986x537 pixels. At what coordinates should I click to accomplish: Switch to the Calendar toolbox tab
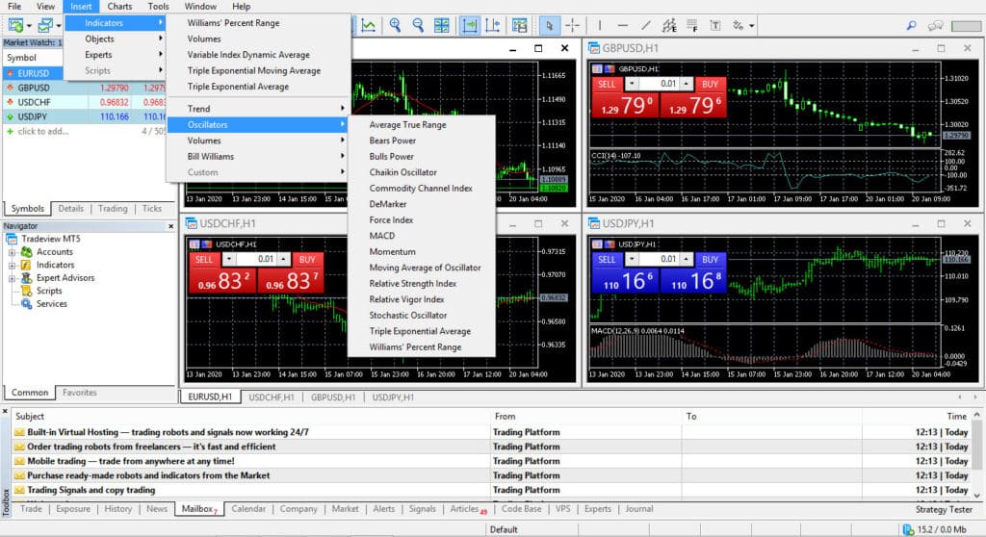248,509
